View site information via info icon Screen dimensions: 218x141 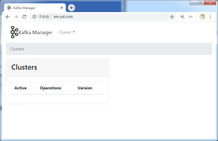(x=34, y=17)
